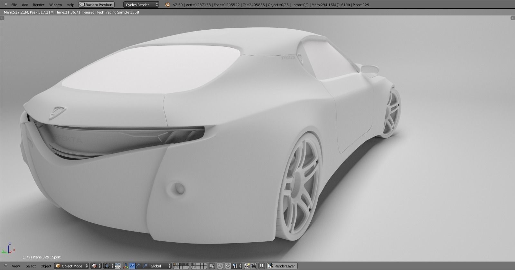Click the Blender logo icon

167,5
